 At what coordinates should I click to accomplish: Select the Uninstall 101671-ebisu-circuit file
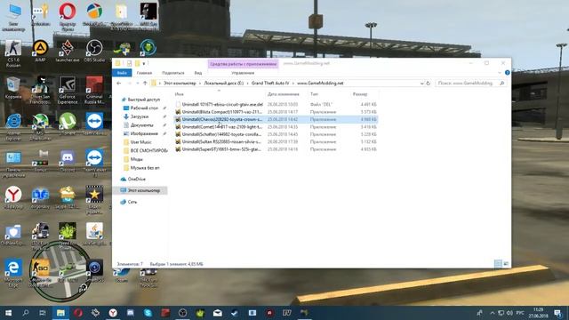[x=276, y=105]
